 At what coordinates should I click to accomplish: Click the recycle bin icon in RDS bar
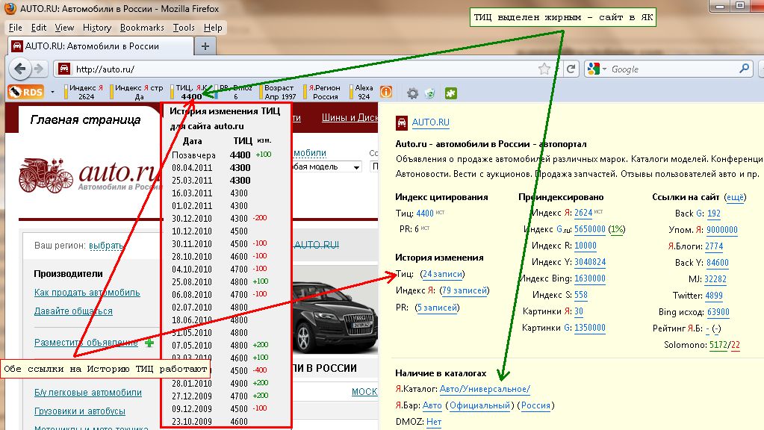coord(430,93)
